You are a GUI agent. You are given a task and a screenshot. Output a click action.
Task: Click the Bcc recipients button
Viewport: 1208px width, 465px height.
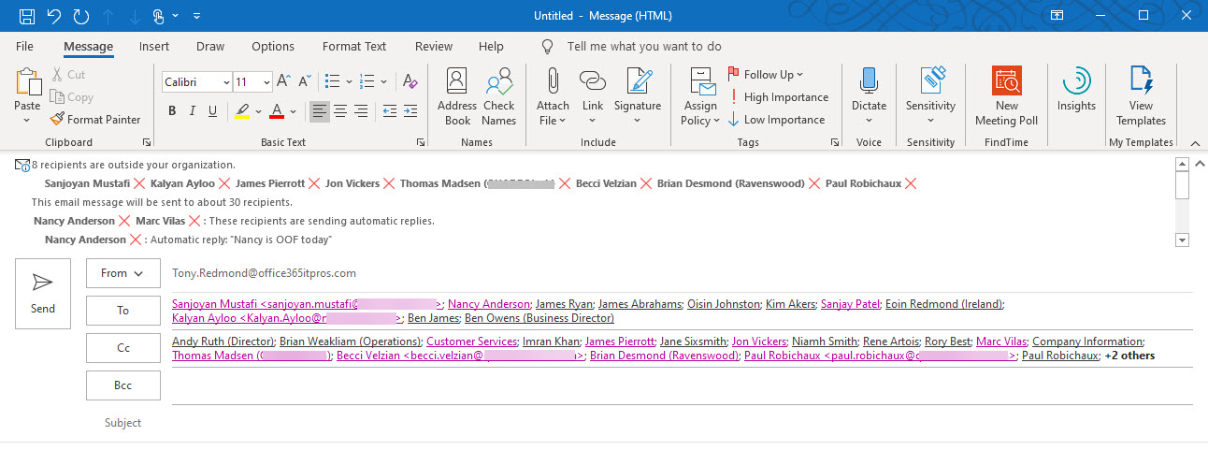(x=123, y=385)
